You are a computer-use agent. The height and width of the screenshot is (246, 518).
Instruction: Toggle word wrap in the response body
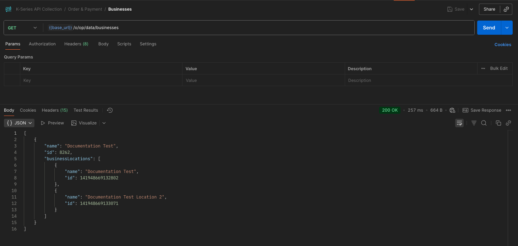point(459,123)
